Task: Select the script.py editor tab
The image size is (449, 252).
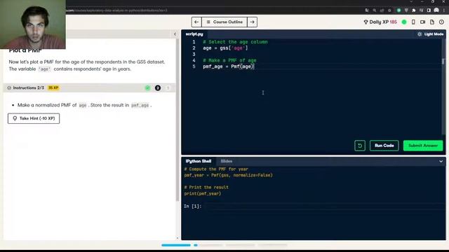Action: (x=194, y=34)
